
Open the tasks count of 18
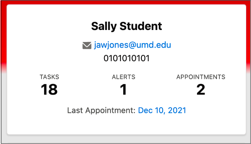tap(49, 90)
